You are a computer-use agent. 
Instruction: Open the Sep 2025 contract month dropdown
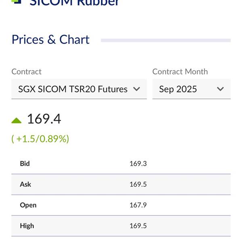click(192, 89)
